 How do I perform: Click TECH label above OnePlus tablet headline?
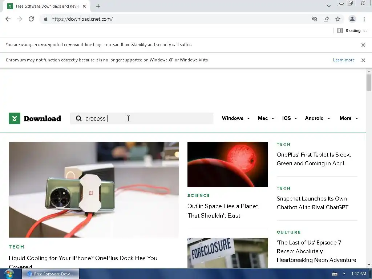[283, 144]
